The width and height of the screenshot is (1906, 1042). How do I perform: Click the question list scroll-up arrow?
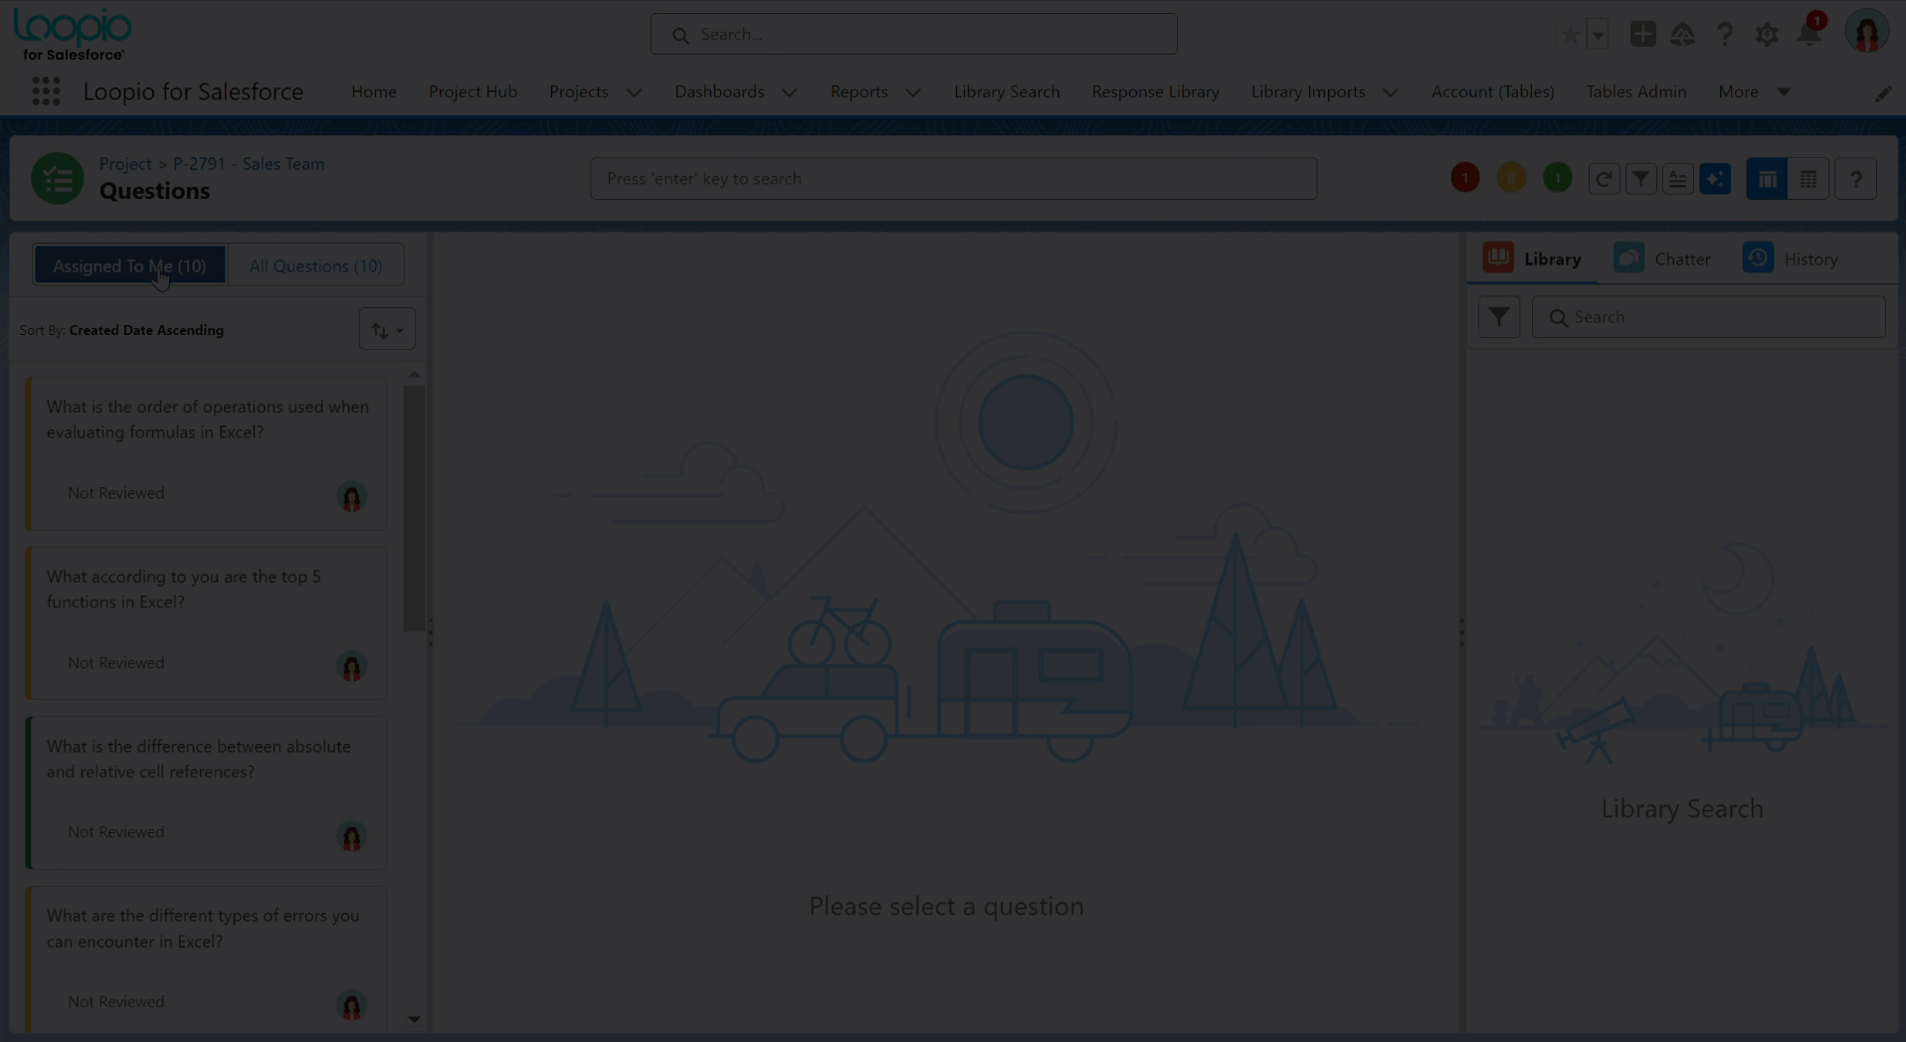pyautogui.click(x=414, y=374)
